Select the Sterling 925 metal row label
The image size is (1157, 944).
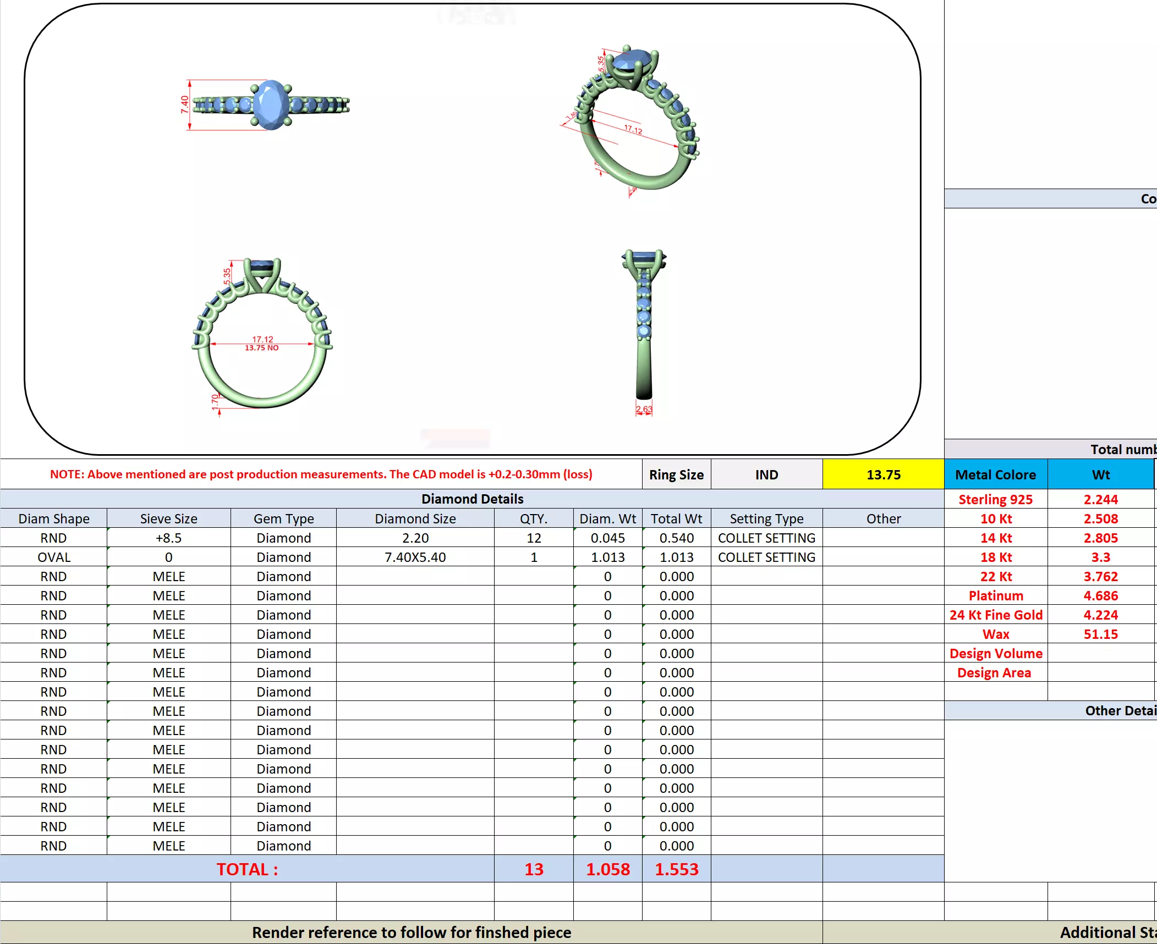(995, 499)
